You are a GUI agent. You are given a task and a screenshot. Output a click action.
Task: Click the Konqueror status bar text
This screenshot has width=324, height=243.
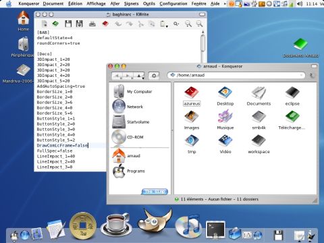coord(219,199)
